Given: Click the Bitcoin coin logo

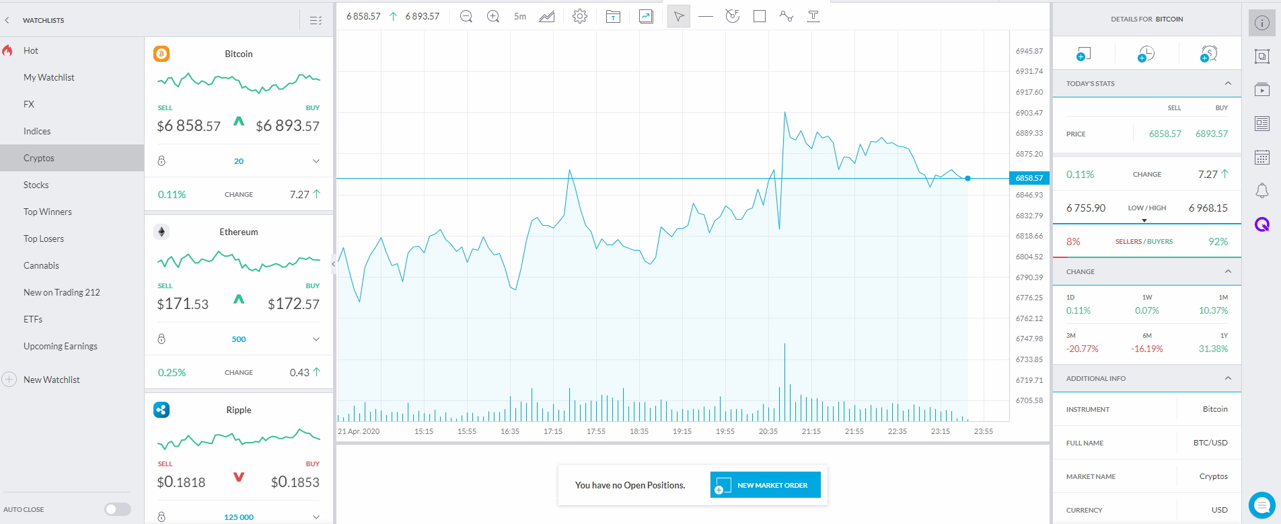Looking at the screenshot, I should [x=161, y=54].
